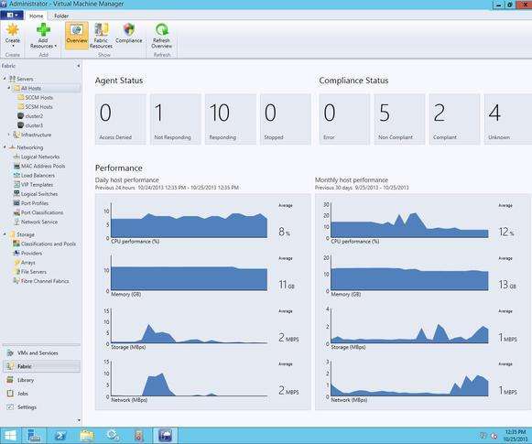Open storage Providers item
The height and width of the screenshot is (444, 532).
pos(27,253)
